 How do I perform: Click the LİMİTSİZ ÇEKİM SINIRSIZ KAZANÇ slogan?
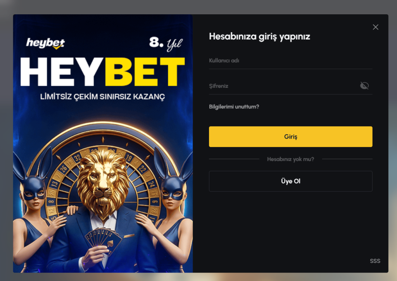pos(102,96)
